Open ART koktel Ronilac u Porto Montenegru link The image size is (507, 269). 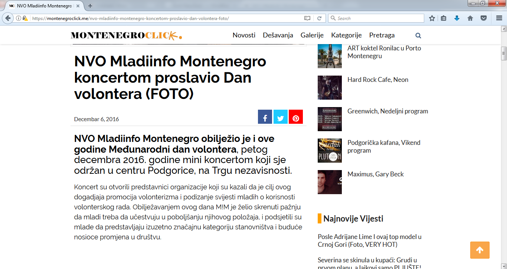384,52
